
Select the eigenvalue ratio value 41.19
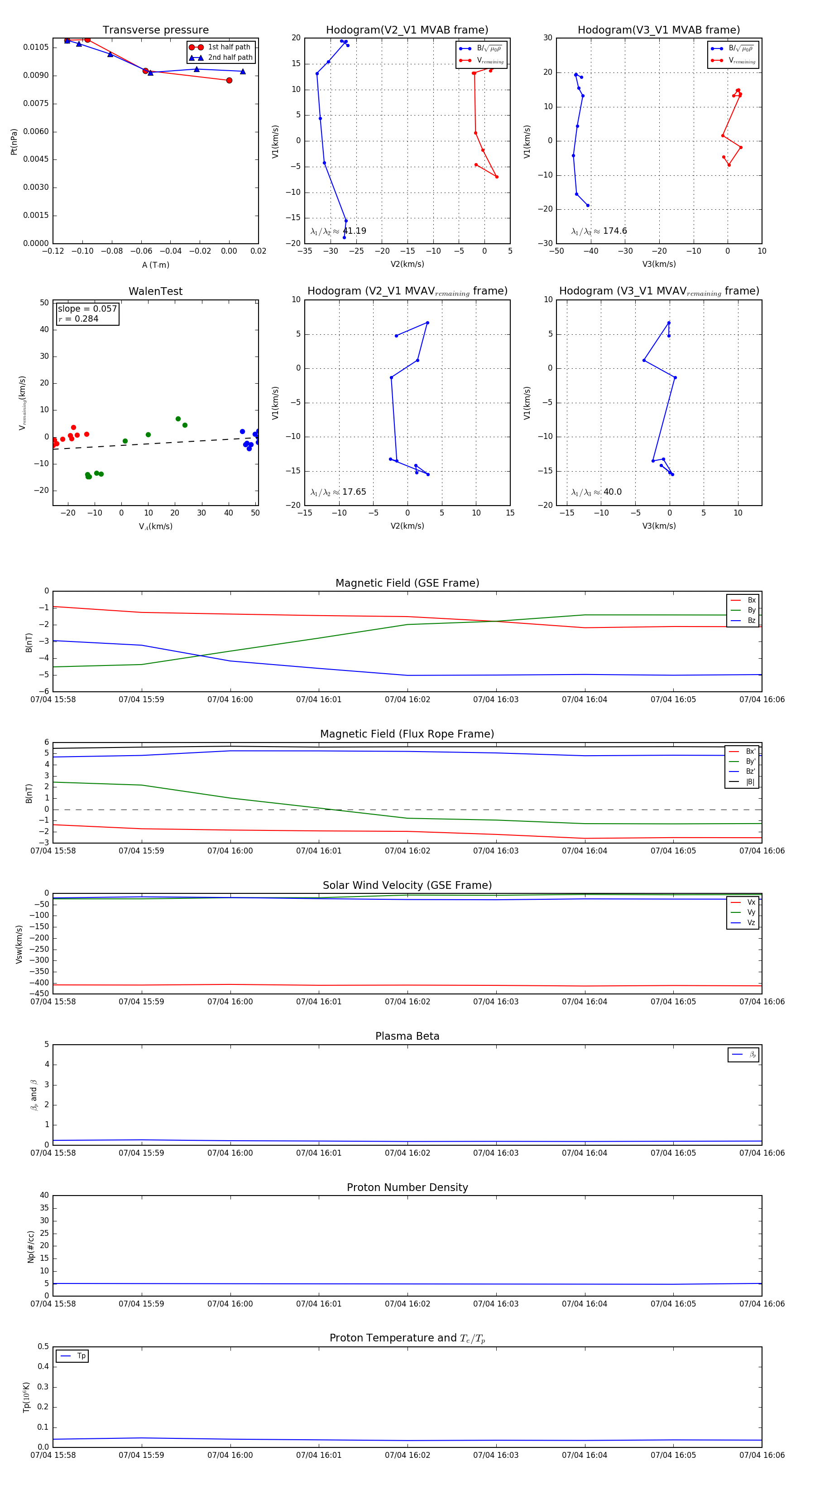pyautogui.click(x=355, y=231)
